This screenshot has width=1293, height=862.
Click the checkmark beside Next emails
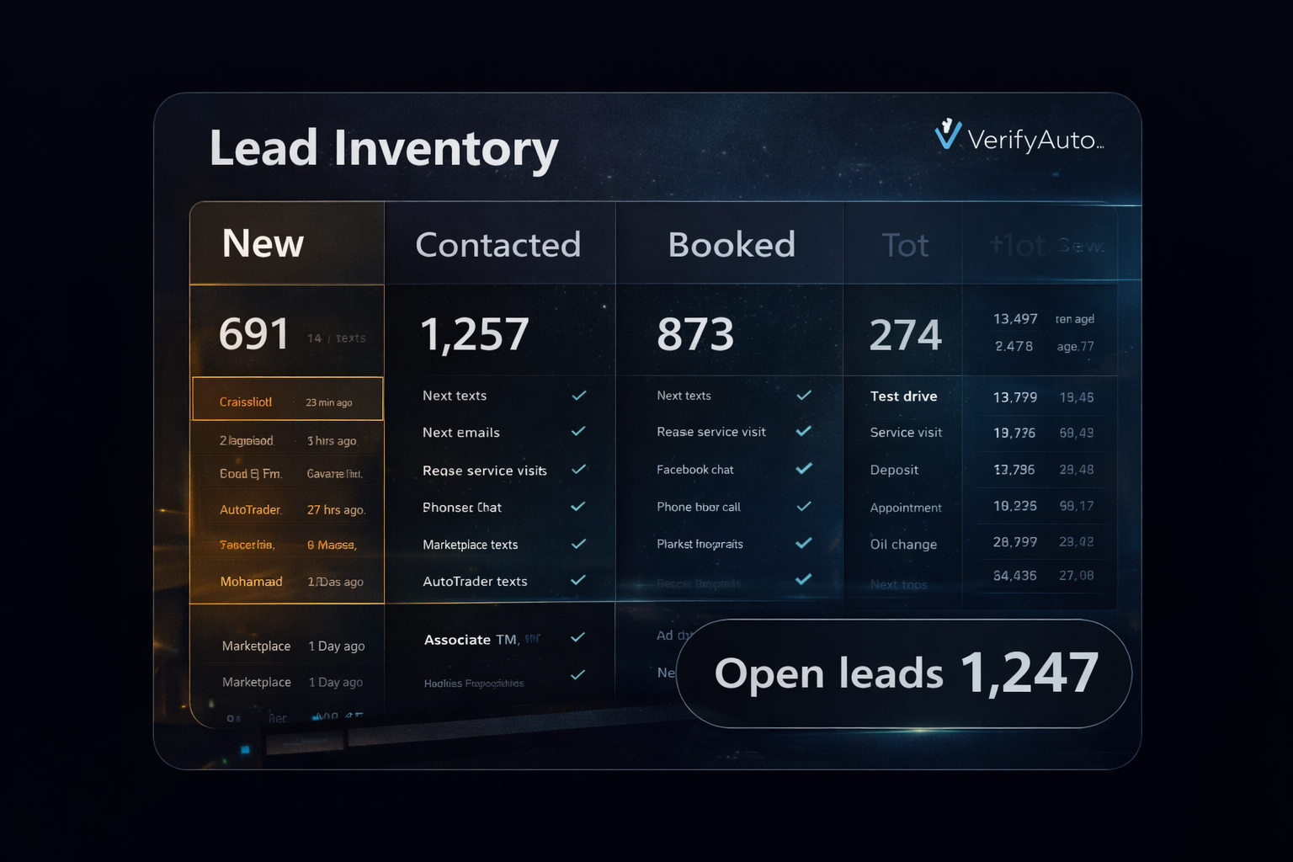point(578,432)
